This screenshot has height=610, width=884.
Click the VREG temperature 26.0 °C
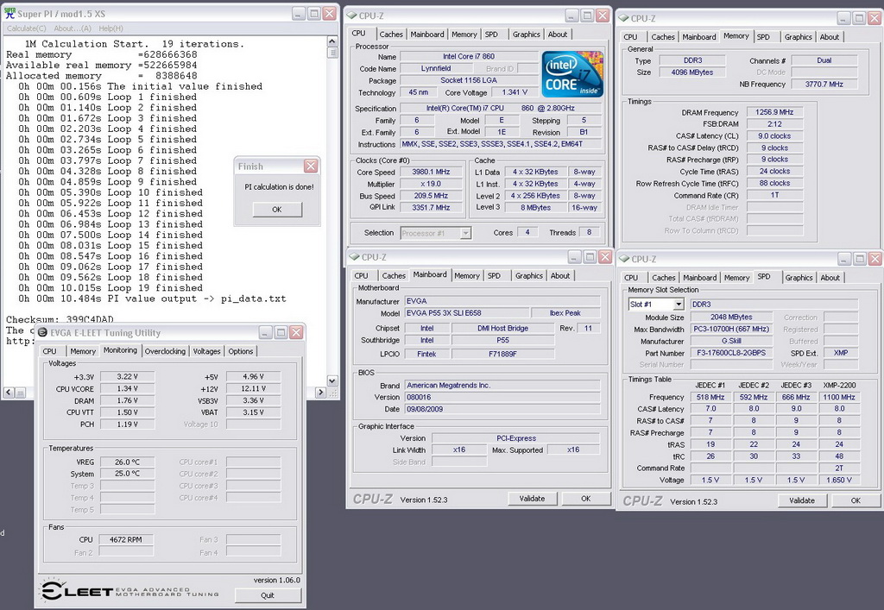[x=128, y=462]
